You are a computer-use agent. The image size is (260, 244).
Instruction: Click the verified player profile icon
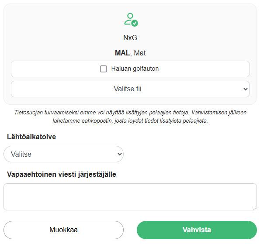pyautogui.click(x=131, y=20)
